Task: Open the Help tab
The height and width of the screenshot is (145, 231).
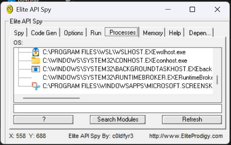Action: tap(175, 33)
